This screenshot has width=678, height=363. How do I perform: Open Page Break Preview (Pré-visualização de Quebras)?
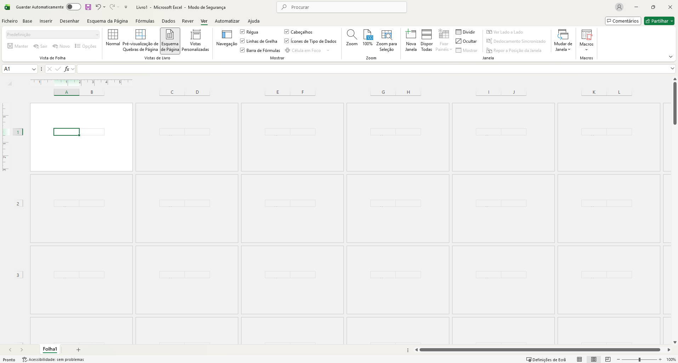[141, 40]
